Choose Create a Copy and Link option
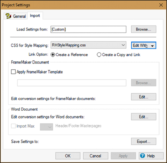 click(x=99, y=55)
